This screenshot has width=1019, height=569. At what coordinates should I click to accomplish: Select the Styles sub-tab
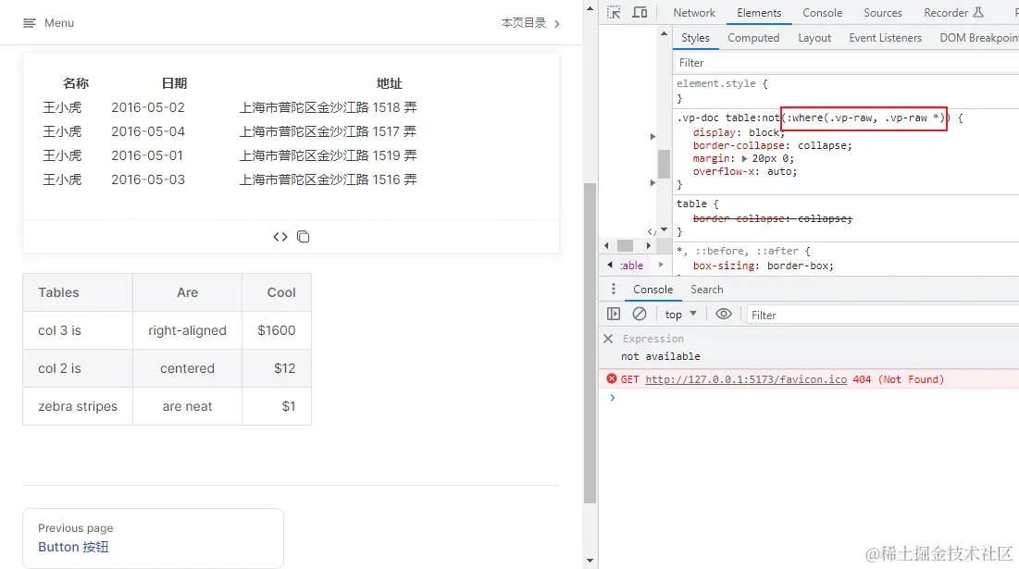tap(695, 38)
